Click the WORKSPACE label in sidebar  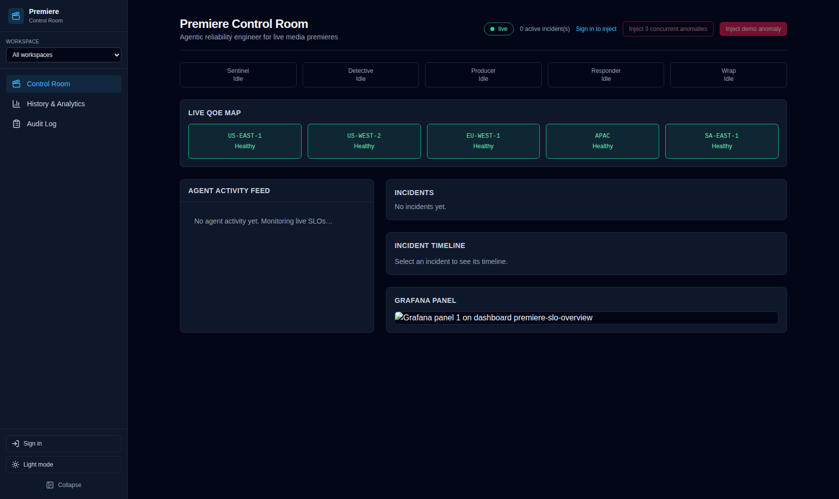coord(22,41)
